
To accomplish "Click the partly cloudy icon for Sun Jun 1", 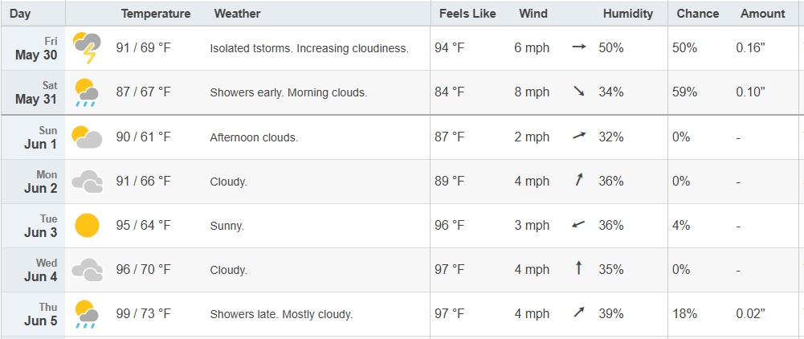I will pyautogui.click(x=87, y=137).
